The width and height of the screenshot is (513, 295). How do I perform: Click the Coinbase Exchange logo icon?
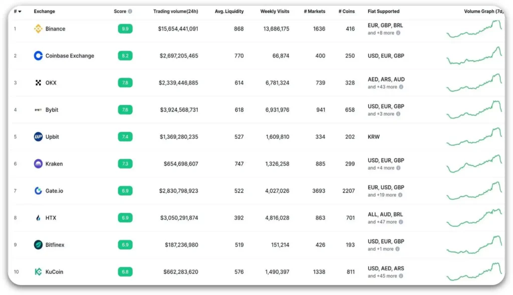tap(38, 56)
